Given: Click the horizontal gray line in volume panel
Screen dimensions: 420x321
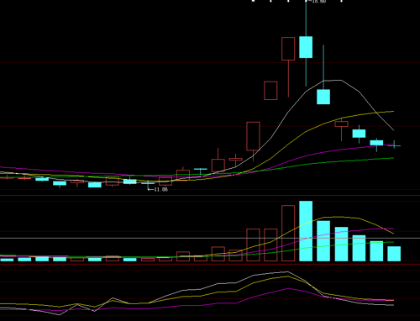Looking at the screenshot, I should coord(210,239).
